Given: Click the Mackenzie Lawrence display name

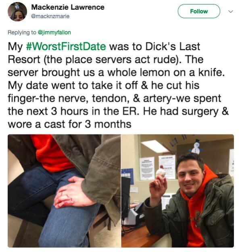Looking at the screenshot, I should (68, 7).
